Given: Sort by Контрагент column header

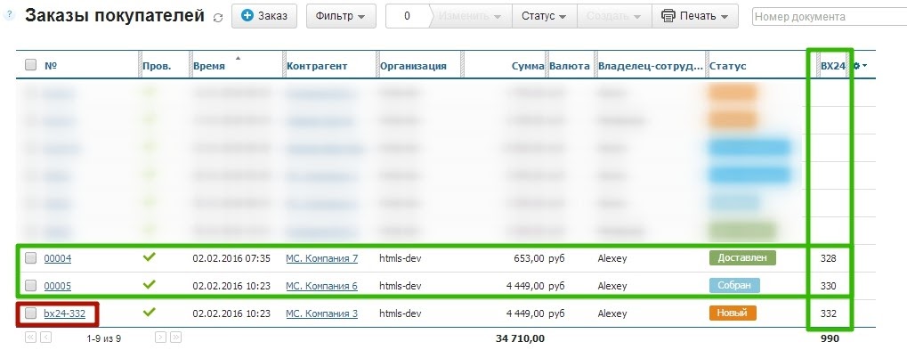Looking at the screenshot, I should [x=317, y=66].
